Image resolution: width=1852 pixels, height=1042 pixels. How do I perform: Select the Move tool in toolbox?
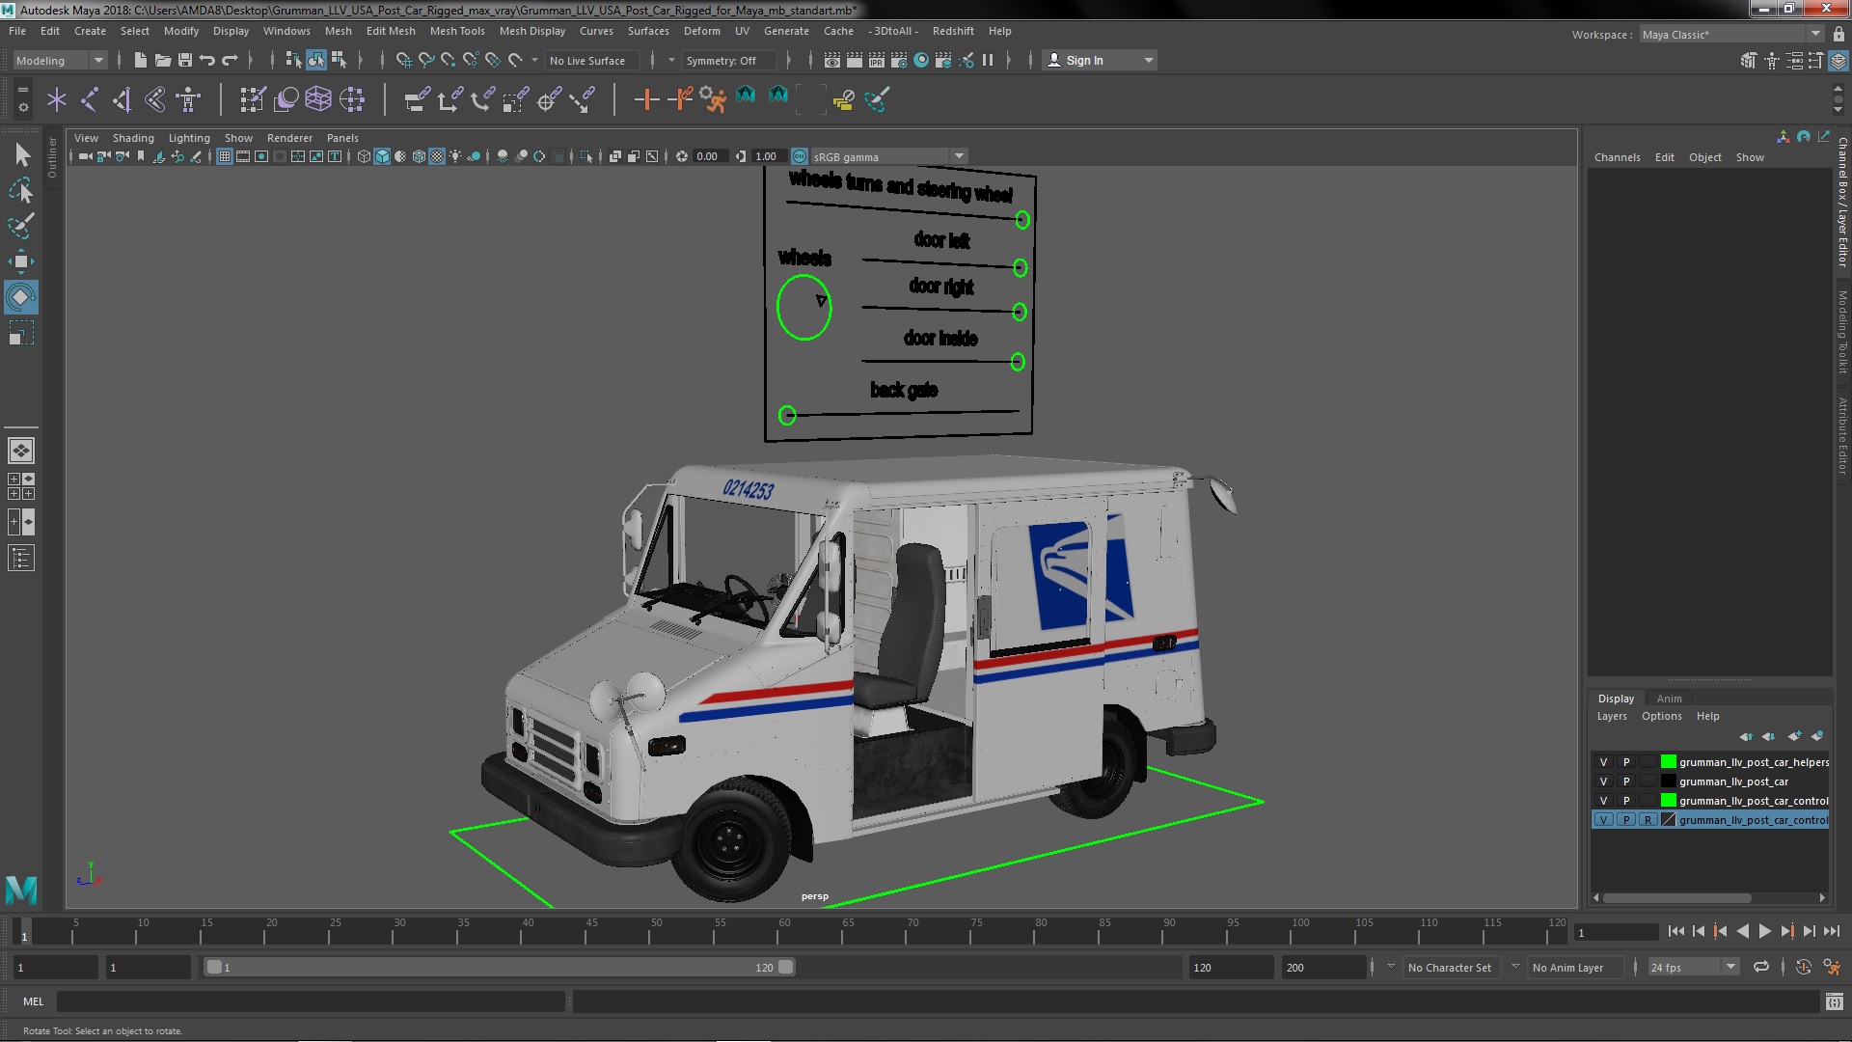(20, 261)
